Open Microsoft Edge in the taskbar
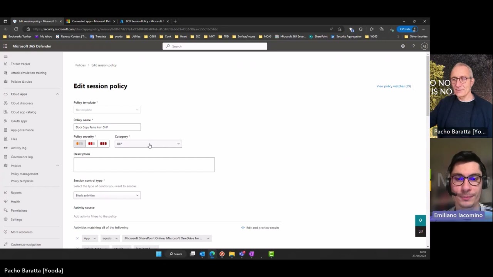This screenshot has width=493, height=277. [212, 254]
